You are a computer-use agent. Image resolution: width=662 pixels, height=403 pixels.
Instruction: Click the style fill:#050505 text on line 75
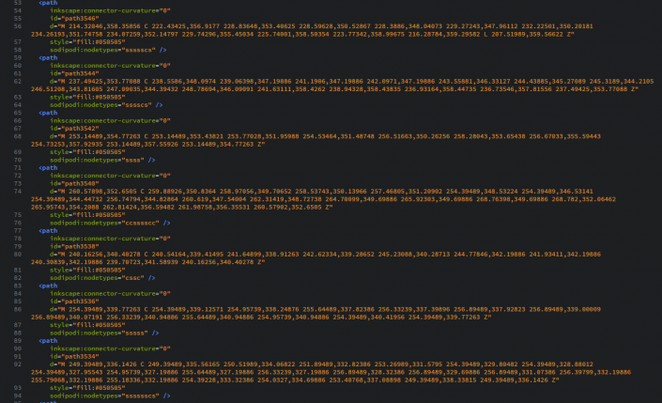[87, 214]
